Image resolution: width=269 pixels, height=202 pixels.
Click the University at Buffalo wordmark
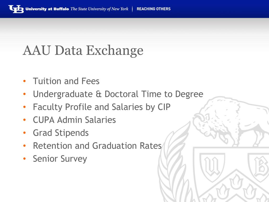pos(47,9)
